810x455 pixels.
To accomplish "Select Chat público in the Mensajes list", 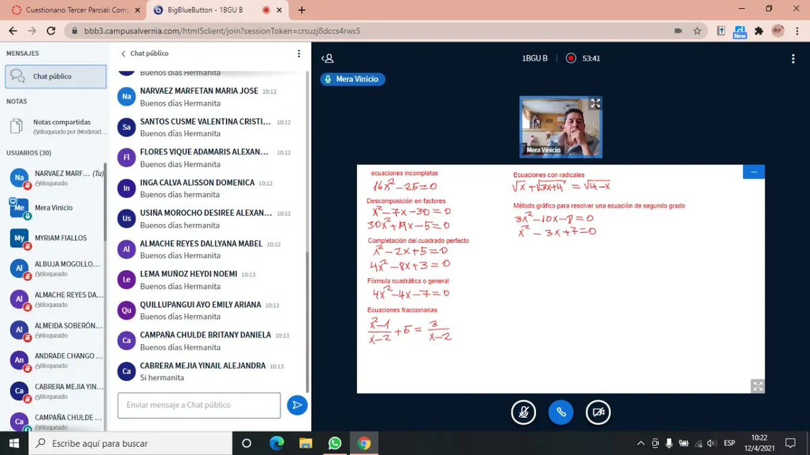I will pos(56,76).
